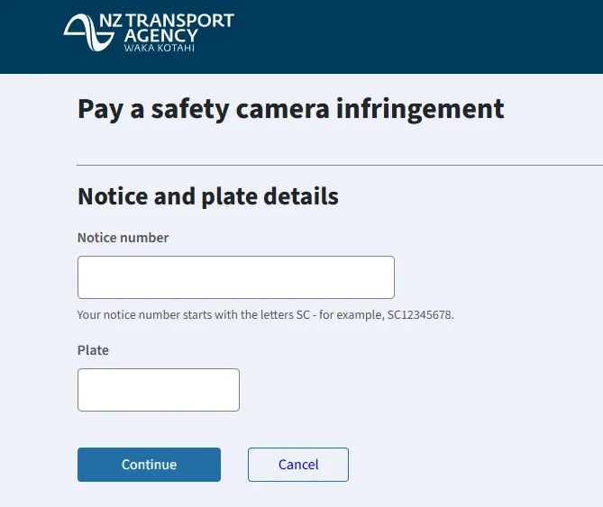This screenshot has height=507, width=603.
Task: Click empty area of dark blue header bar
Action: [x=423, y=37]
